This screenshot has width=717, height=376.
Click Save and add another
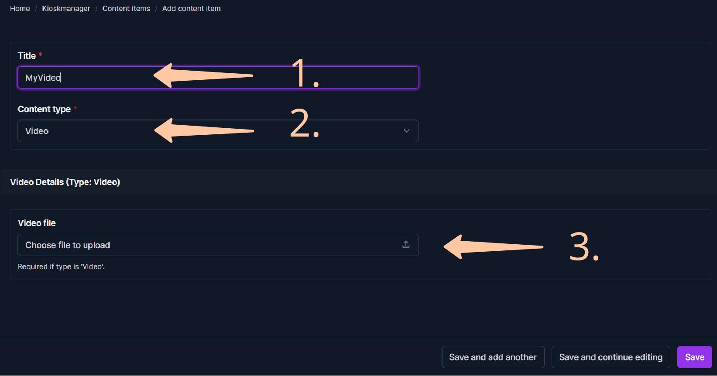tap(493, 357)
